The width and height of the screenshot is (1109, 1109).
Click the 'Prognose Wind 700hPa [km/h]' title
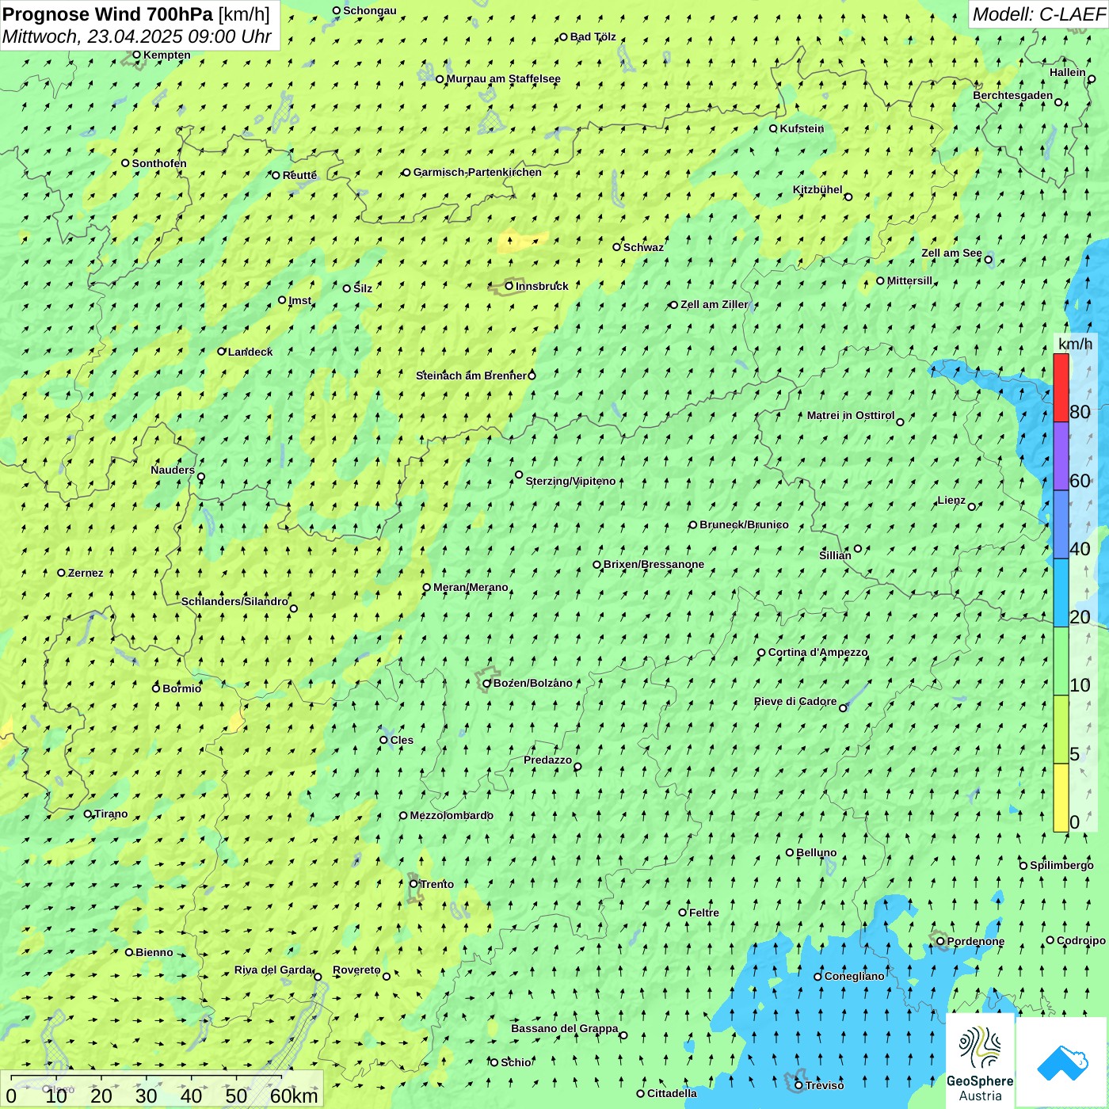point(136,14)
